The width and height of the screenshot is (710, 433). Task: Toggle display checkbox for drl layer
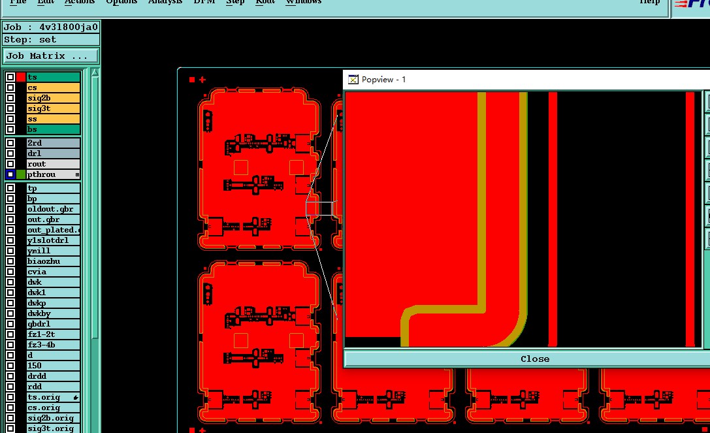pyautogui.click(x=10, y=153)
